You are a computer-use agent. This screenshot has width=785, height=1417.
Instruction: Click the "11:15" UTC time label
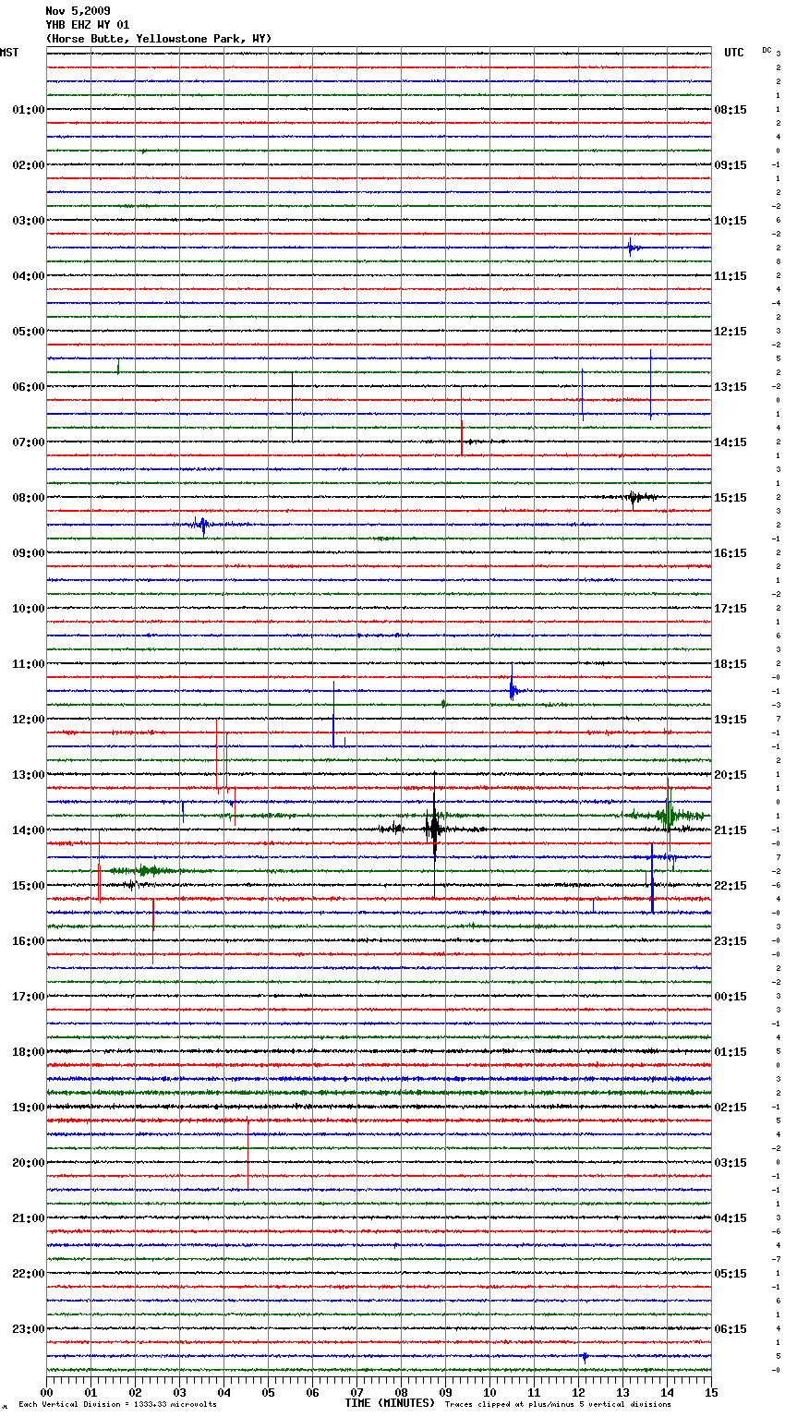(731, 276)
